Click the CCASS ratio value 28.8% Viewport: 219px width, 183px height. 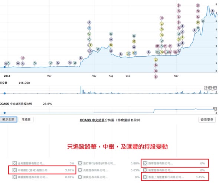coord(48,104)
